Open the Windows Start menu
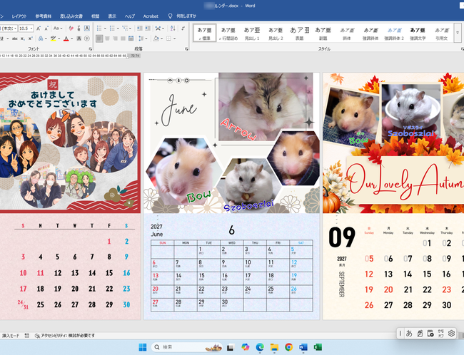 [x=143, y=347]
